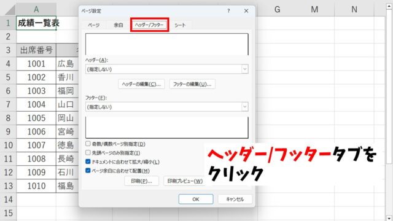Open the 余白 tab
Screen dimensions: 393x221
(x=119, y=25)
